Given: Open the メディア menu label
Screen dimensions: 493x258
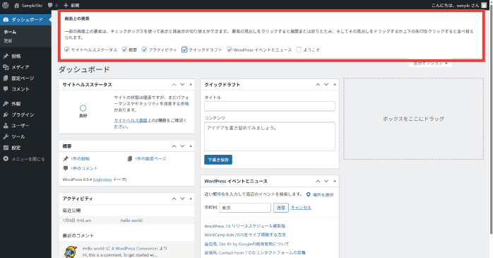Looking at the screenshot, I should [20, 67].
